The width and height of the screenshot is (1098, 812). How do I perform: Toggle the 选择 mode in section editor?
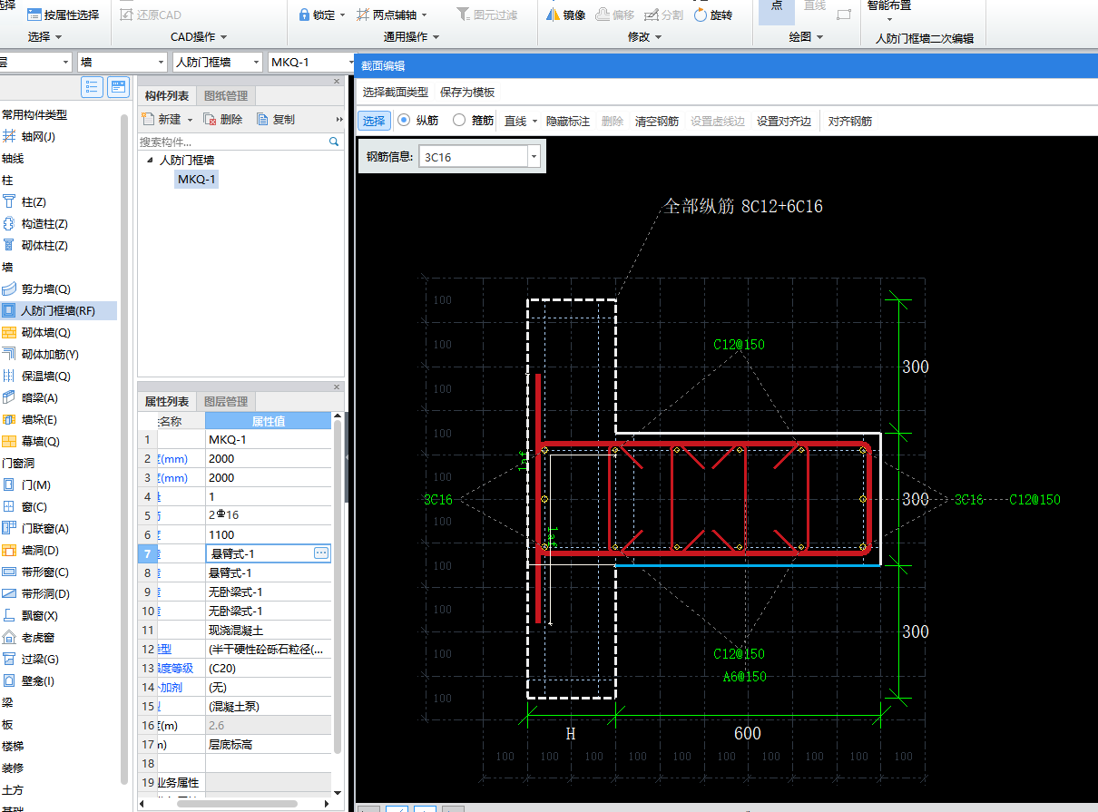tap(374, 121)
